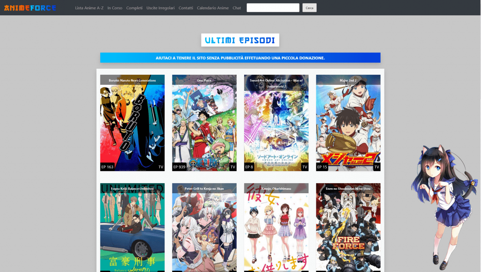Click the One Piece title text

tap(204, 81)
